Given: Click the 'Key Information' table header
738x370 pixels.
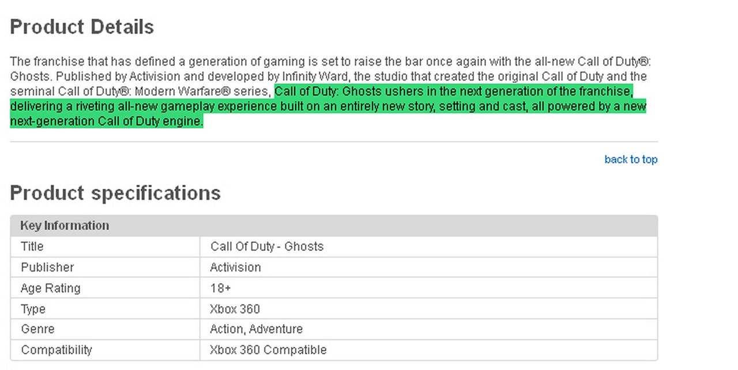Looking at the screenshot, I should tap(334, 226).
